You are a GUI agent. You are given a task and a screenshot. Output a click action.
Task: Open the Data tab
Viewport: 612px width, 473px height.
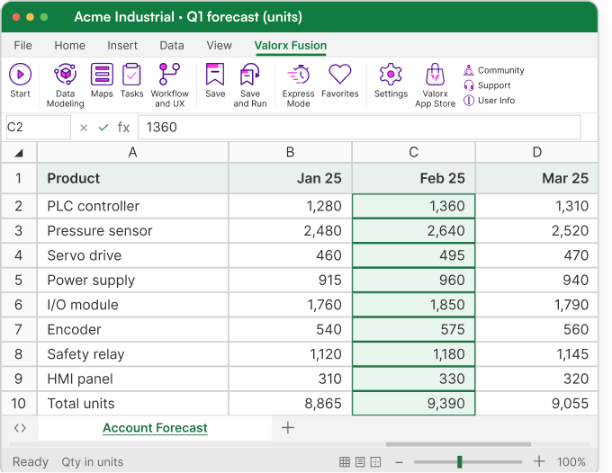[172, 45]
